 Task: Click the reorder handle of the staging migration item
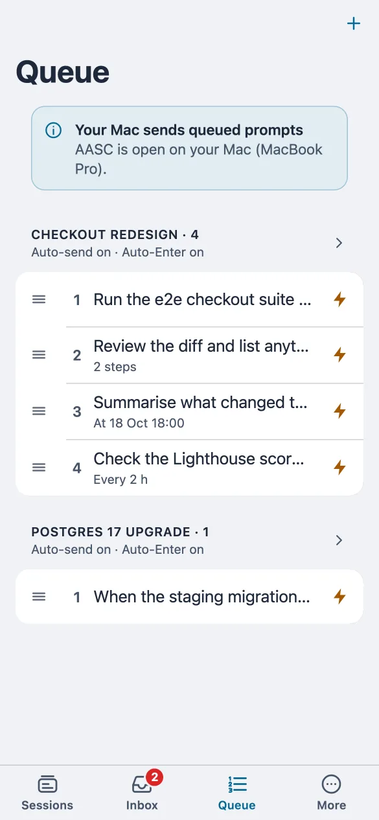point(39,597)
